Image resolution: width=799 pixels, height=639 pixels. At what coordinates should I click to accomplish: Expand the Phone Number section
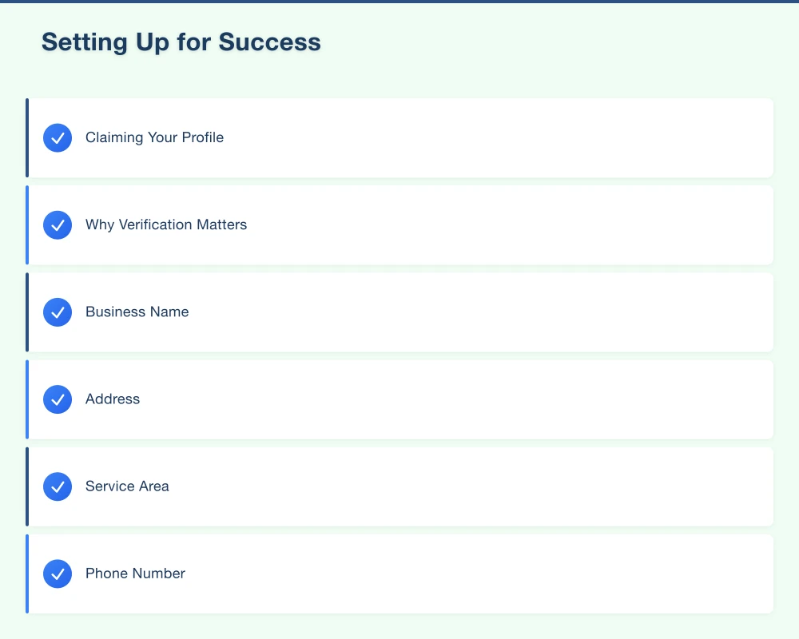coord(399,574)
